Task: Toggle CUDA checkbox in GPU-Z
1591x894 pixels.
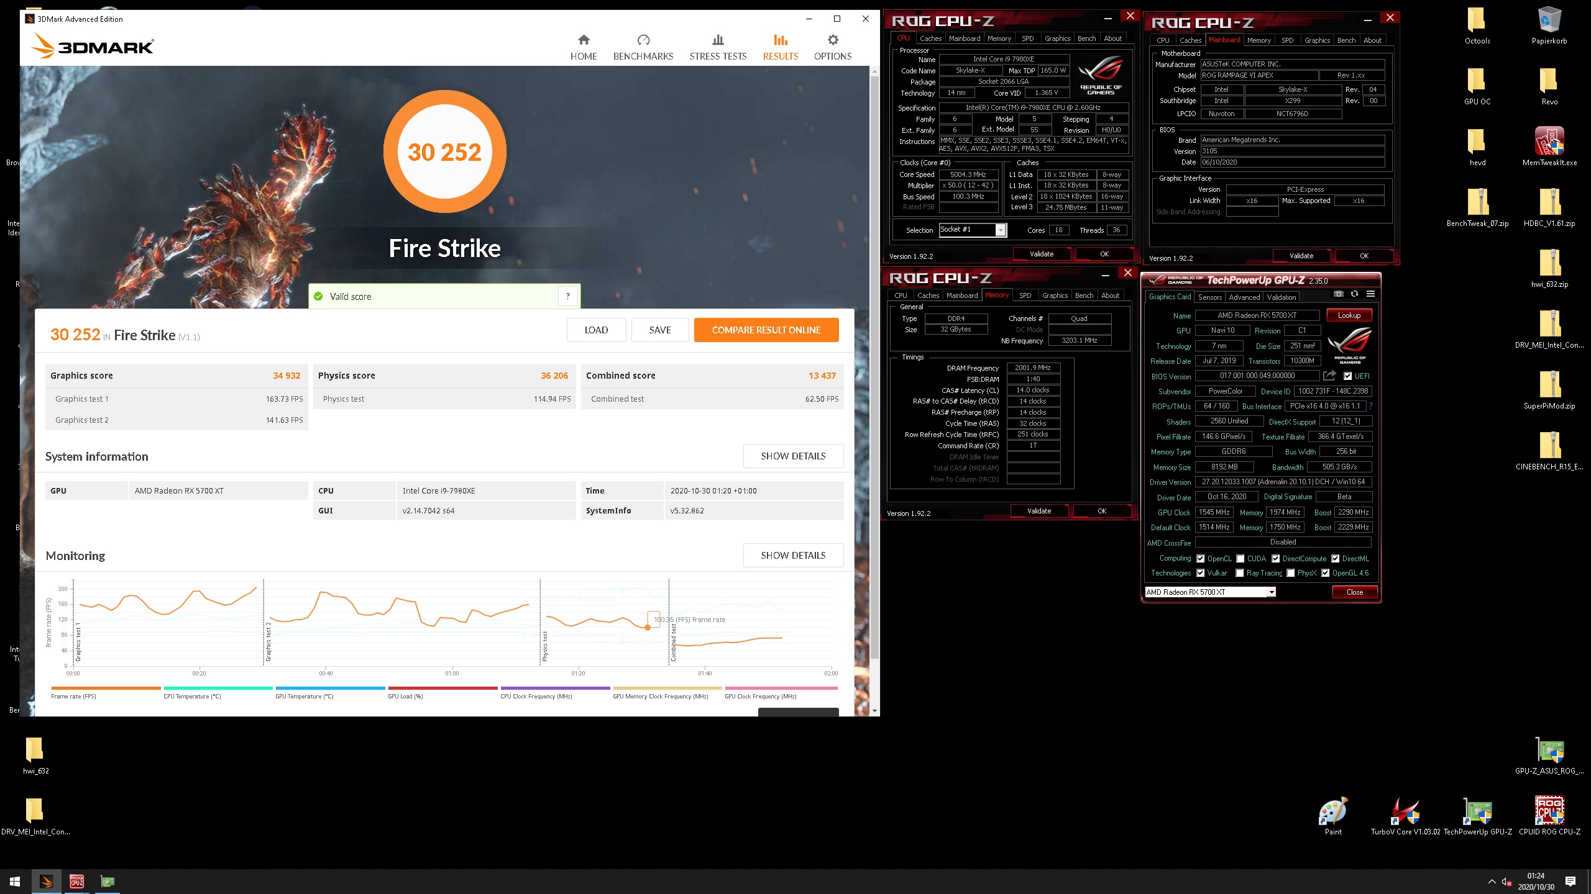Action: point(1240,559)
